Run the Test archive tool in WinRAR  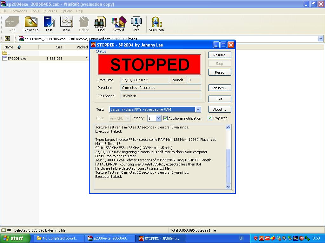click(49, 24)
